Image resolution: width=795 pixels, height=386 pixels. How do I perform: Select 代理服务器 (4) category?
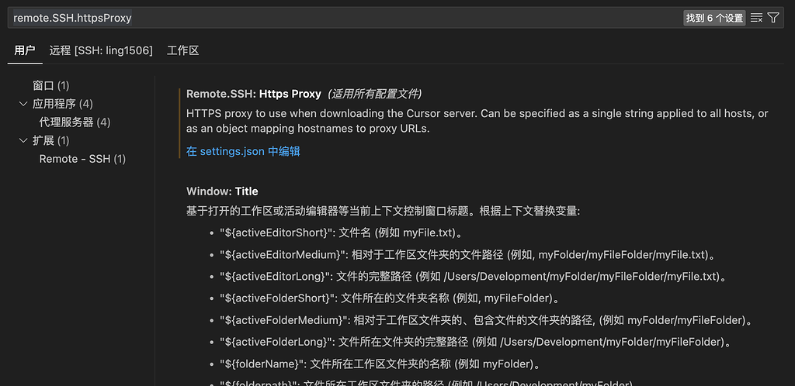pos(75,122)
